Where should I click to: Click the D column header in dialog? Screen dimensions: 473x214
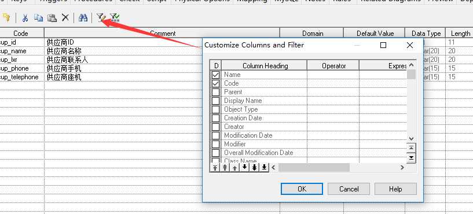pyautogui.click(x=216, y=66)
